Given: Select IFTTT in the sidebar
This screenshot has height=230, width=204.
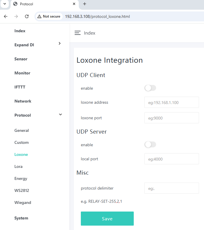Looking at the screenshot, I should (20, 87).
